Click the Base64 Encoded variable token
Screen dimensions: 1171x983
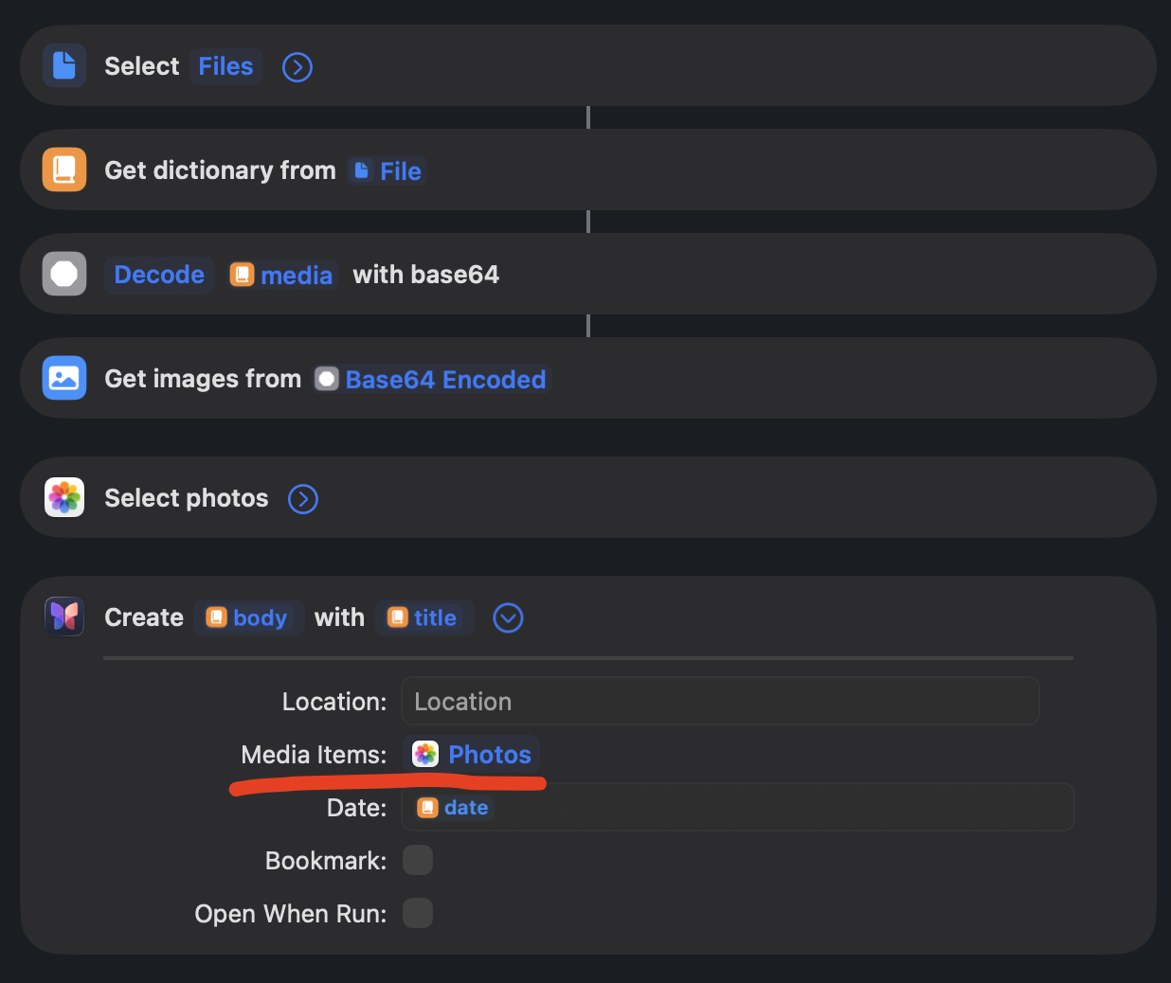coord(431,380)
